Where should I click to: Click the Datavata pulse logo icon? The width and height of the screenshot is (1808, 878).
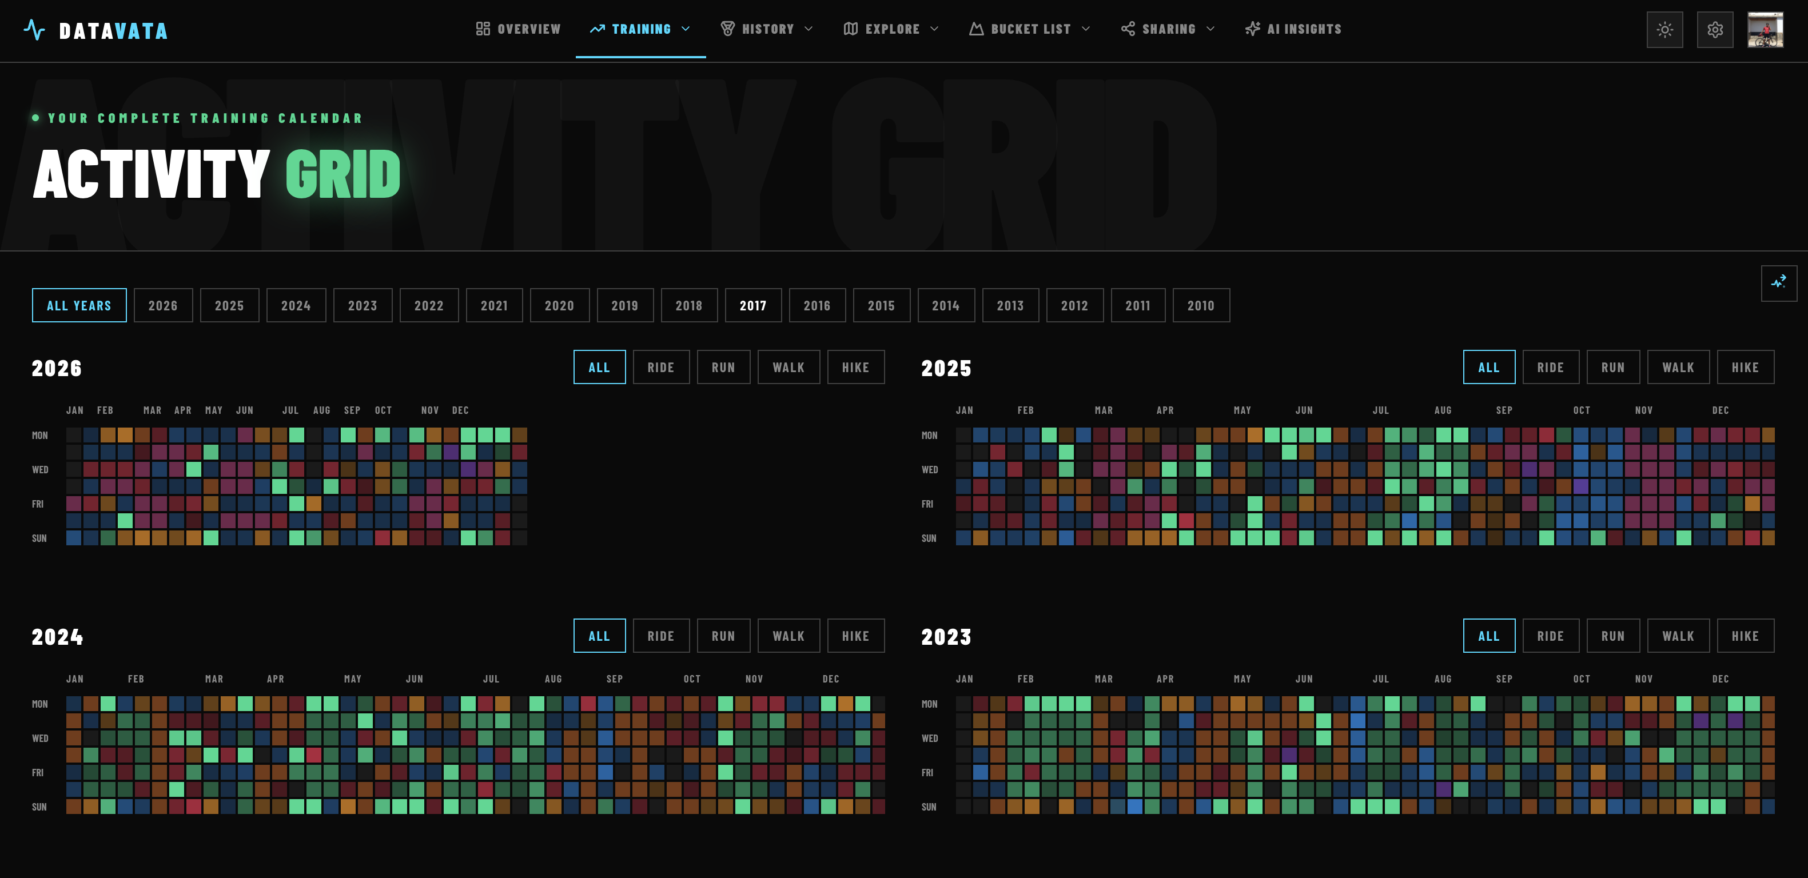(34, 30)
